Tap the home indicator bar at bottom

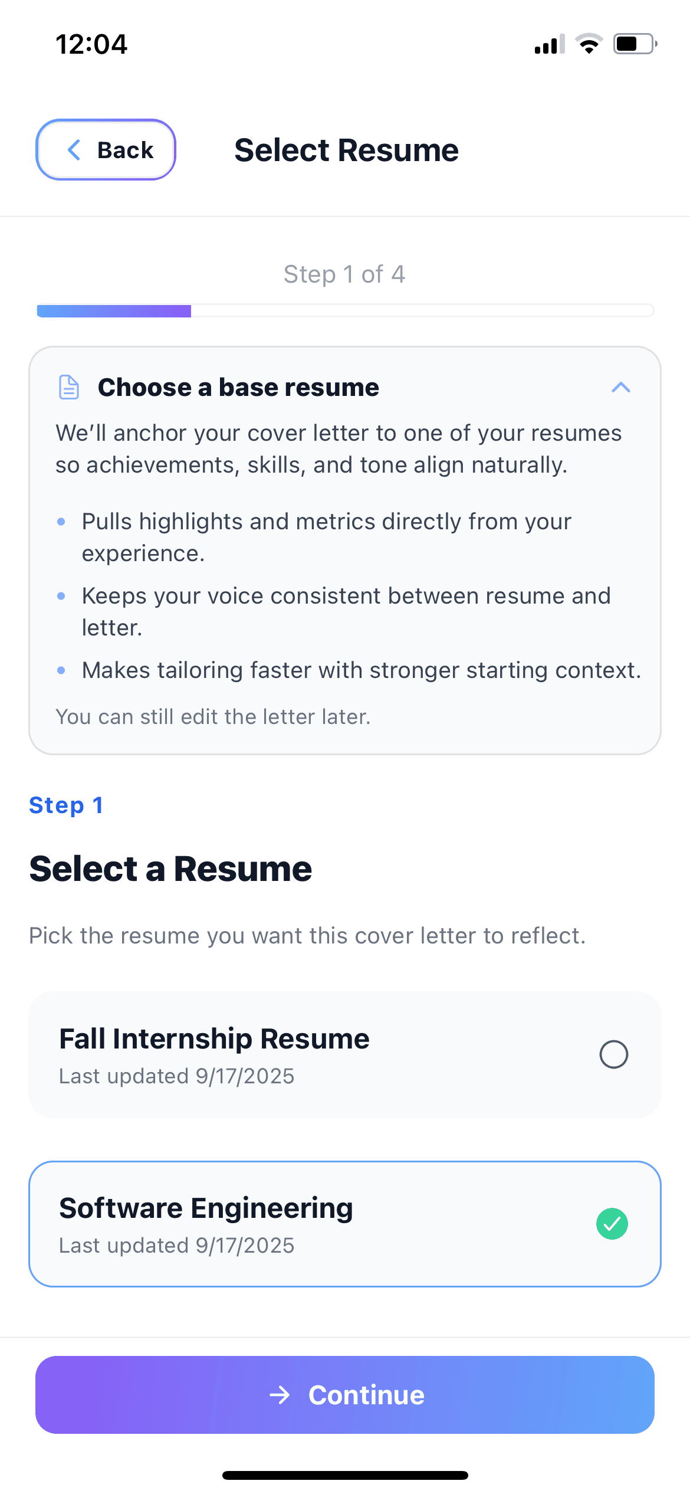point(345,1475)
